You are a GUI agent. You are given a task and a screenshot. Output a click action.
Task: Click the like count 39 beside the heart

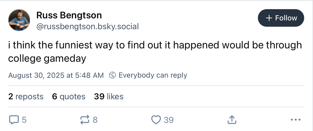click(169, 120)
